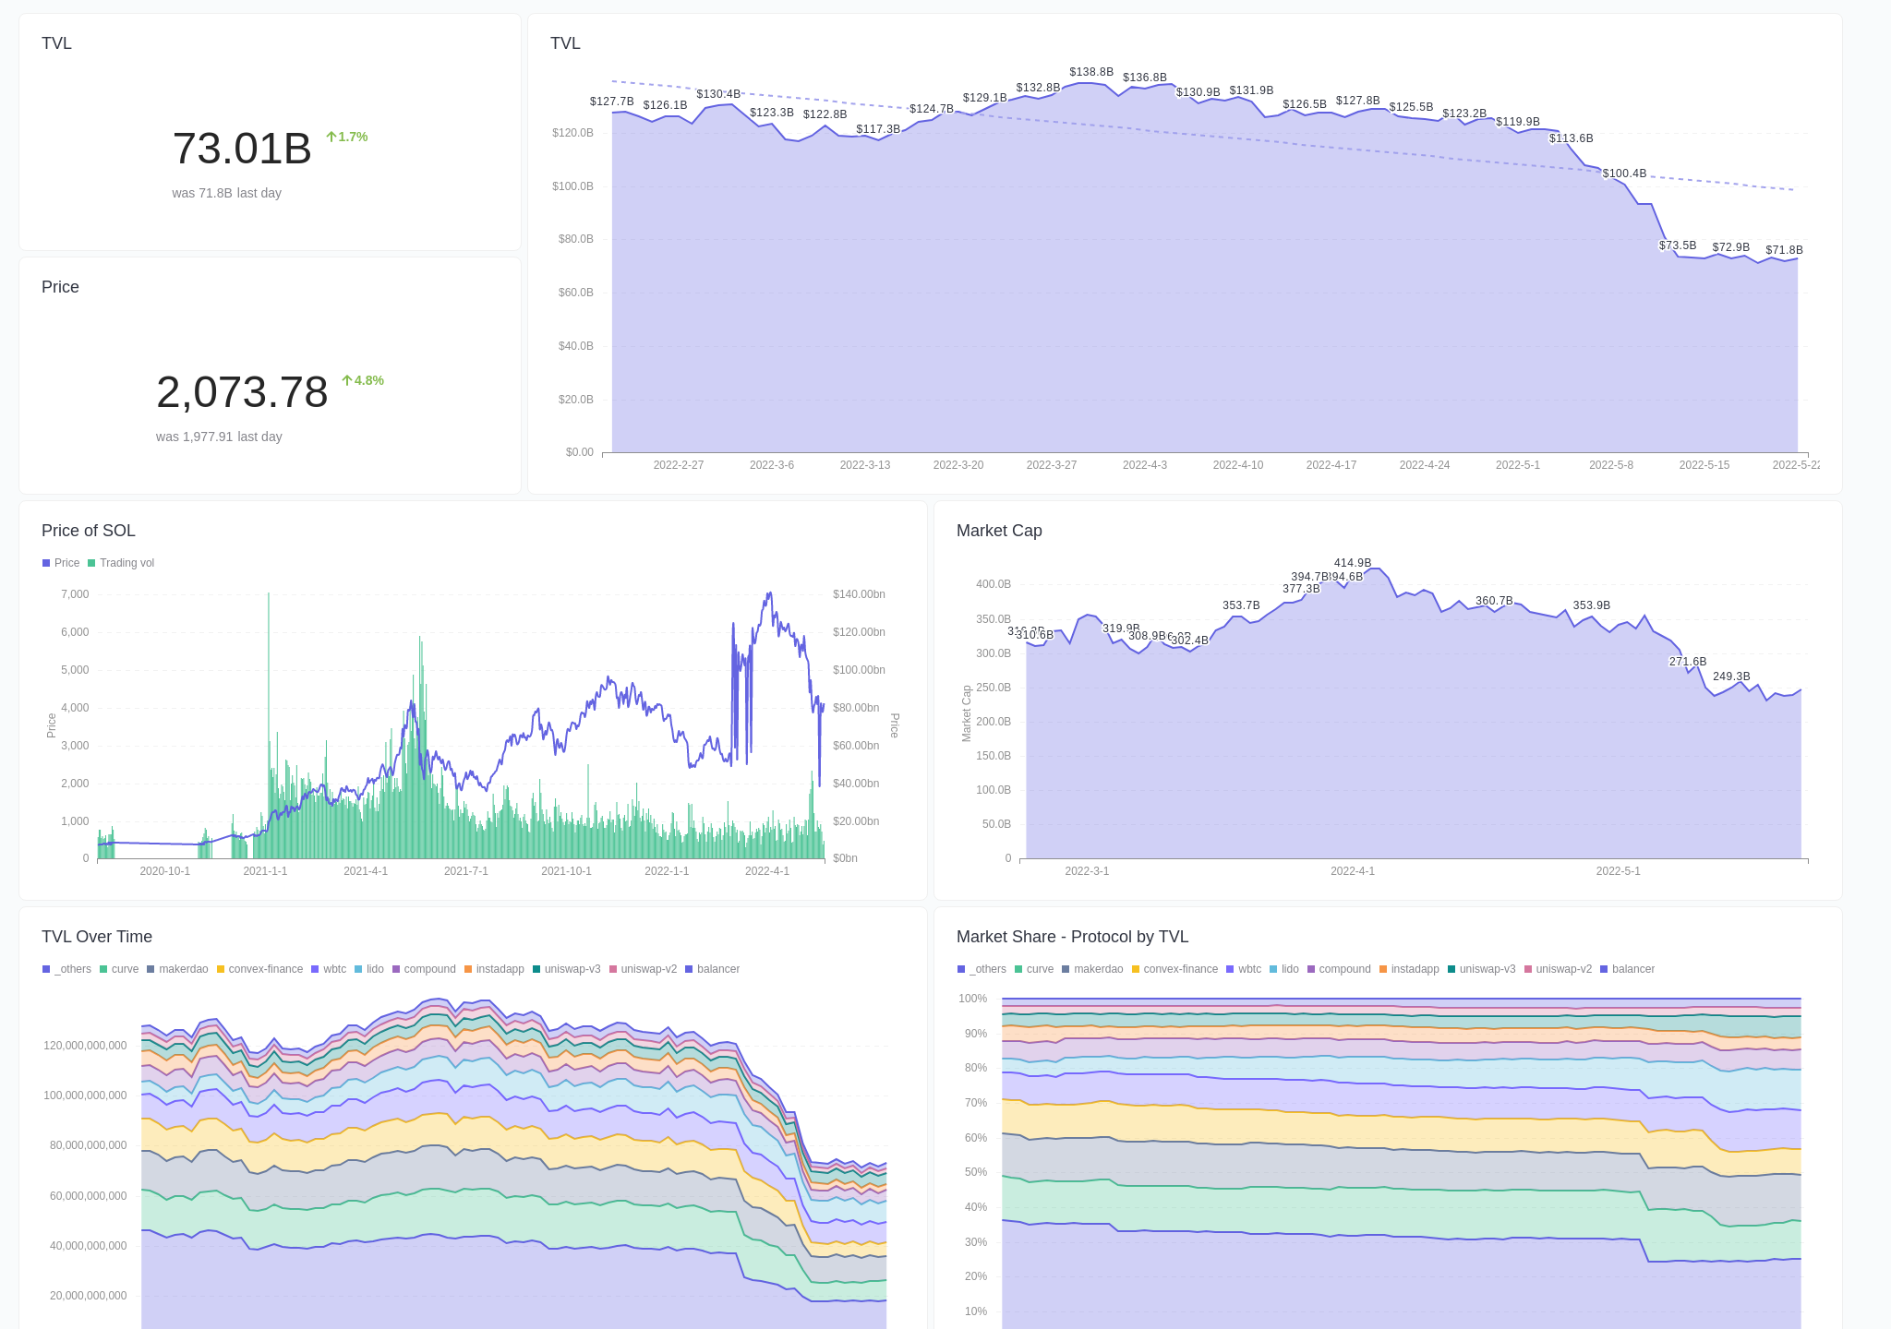This screenshot has height=1329, width=1891.
Task: Click the 353.7B label on Market Cap chart
Action: [x=1241, y=605]
